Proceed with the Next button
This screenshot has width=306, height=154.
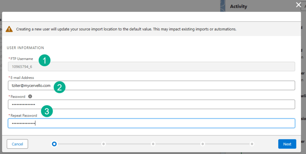pos(287,144)
